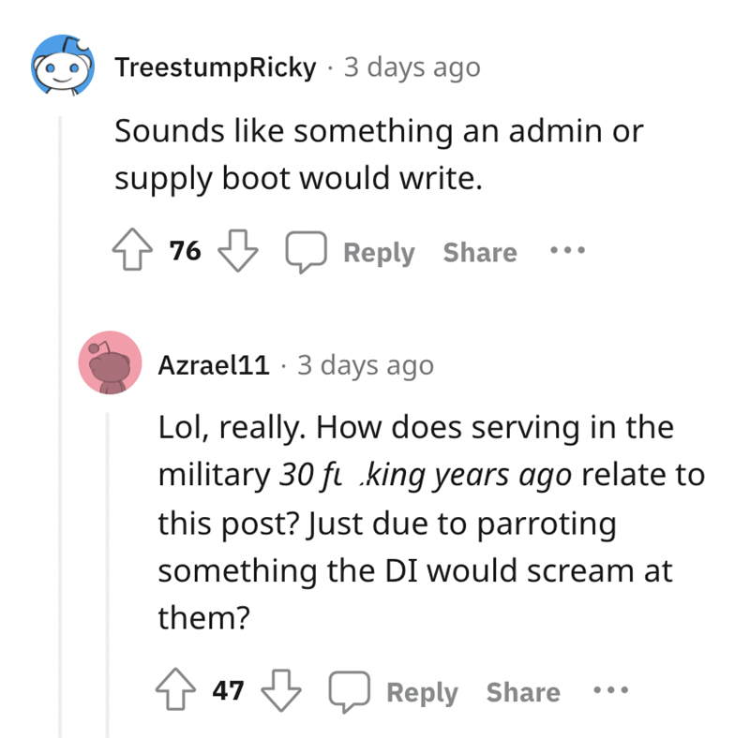Share TreestumpRicky's comment
The width and height of the screenshot is (750, 738).
click(x=480, y=252)
